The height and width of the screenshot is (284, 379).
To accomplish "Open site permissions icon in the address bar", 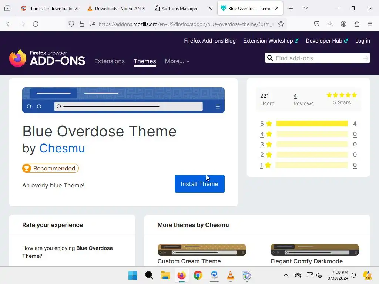I will (92, 24).
